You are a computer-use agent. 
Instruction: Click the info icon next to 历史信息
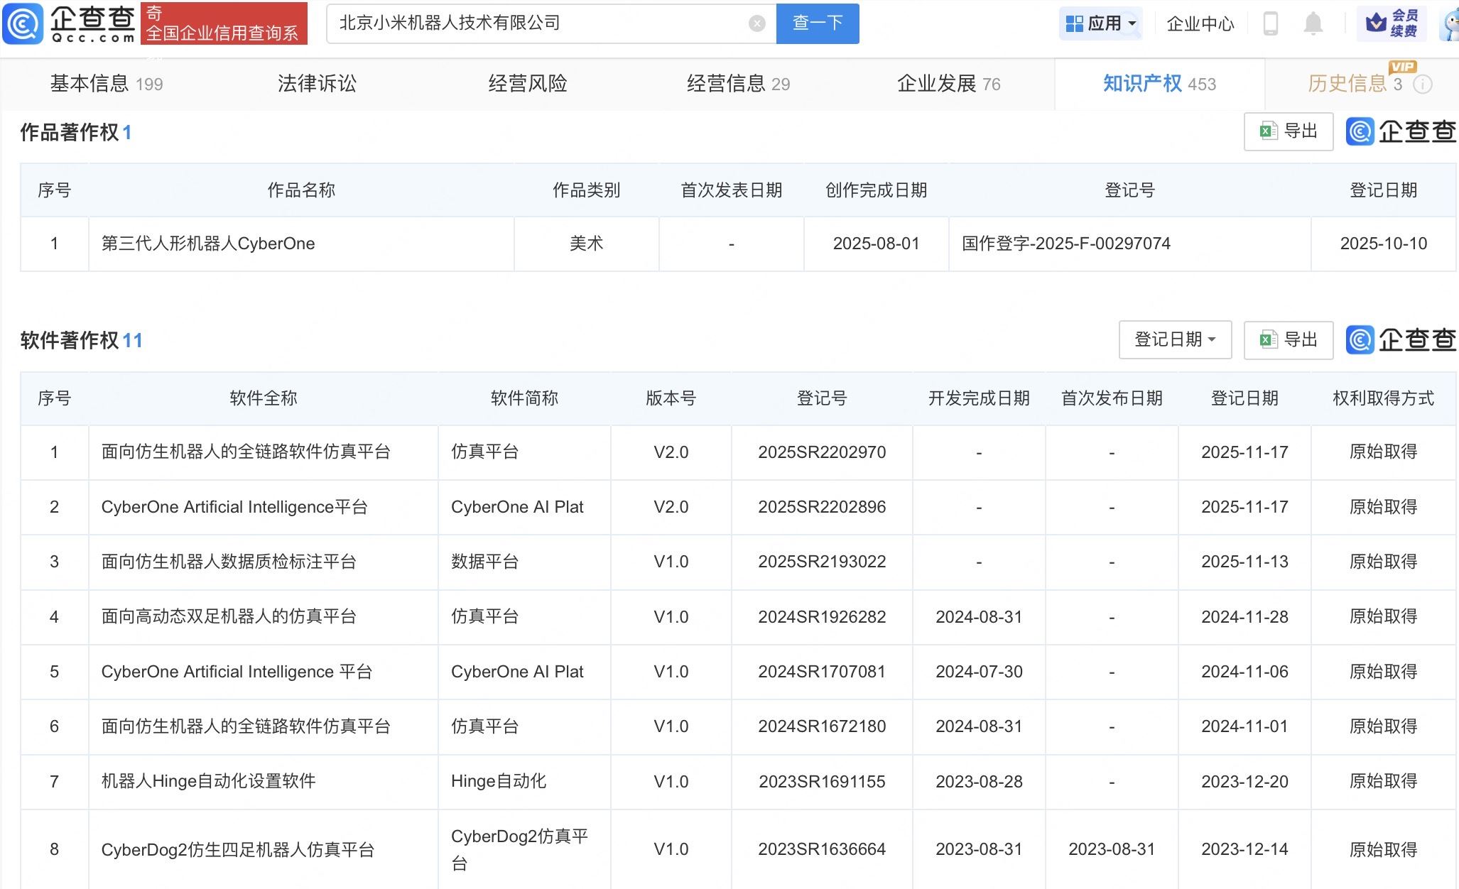(x=1423, y=84)
